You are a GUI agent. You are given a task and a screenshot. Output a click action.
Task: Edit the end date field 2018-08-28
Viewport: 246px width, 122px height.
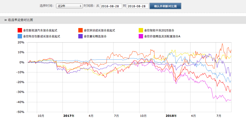coord(138,6)
